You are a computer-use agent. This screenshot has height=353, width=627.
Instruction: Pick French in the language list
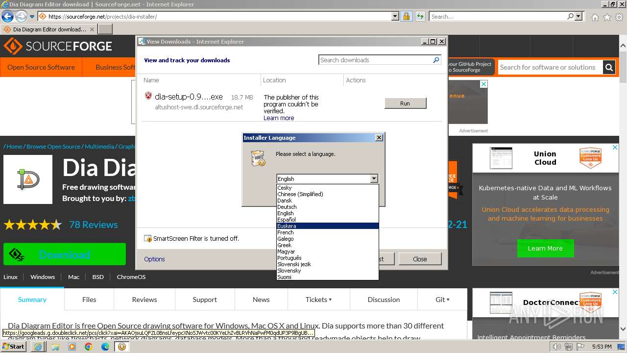(327, 232)
